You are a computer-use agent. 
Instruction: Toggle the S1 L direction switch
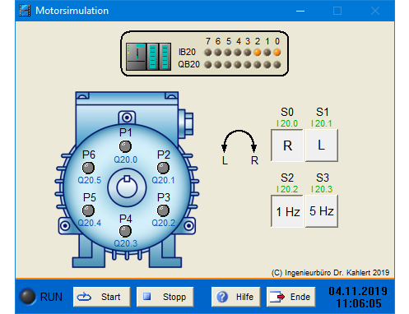(322, 145)
